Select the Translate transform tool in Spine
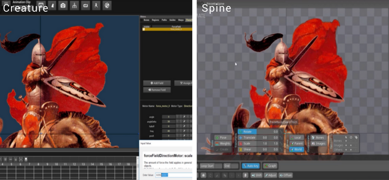The image size is (389, 180). (247, 138)
